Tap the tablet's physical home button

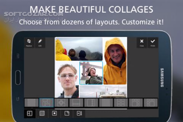click(18, 77)
